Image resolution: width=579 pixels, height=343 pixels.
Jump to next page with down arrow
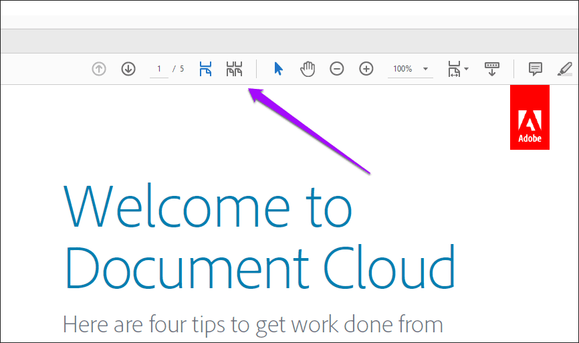[128, 69]
